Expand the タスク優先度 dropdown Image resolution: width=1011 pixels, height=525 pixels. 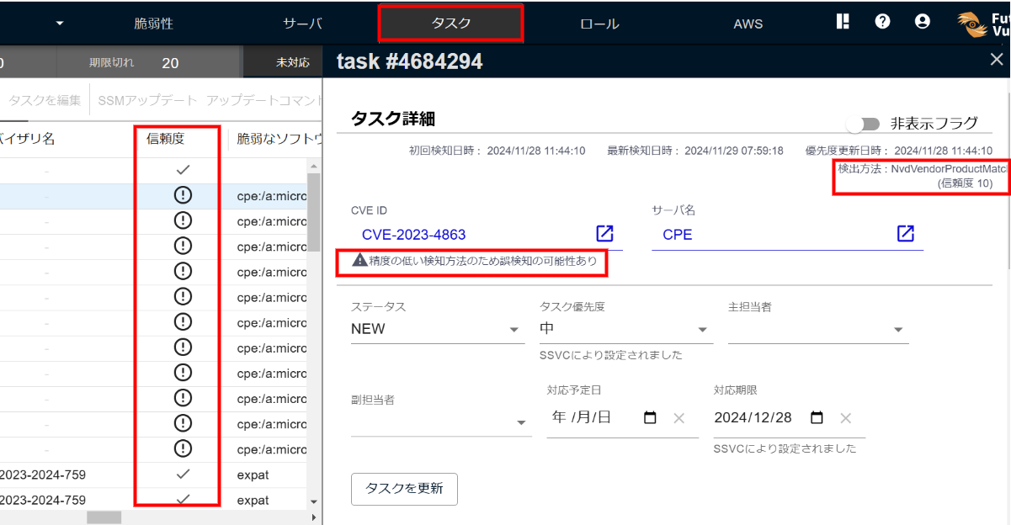(703, 330)
